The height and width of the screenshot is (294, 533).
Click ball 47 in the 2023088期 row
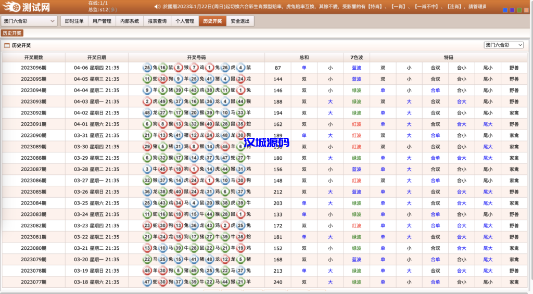click(x=225, y=158)
